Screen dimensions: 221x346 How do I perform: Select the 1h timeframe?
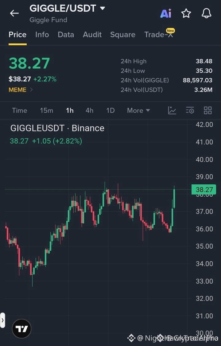[x=70, y=110]
